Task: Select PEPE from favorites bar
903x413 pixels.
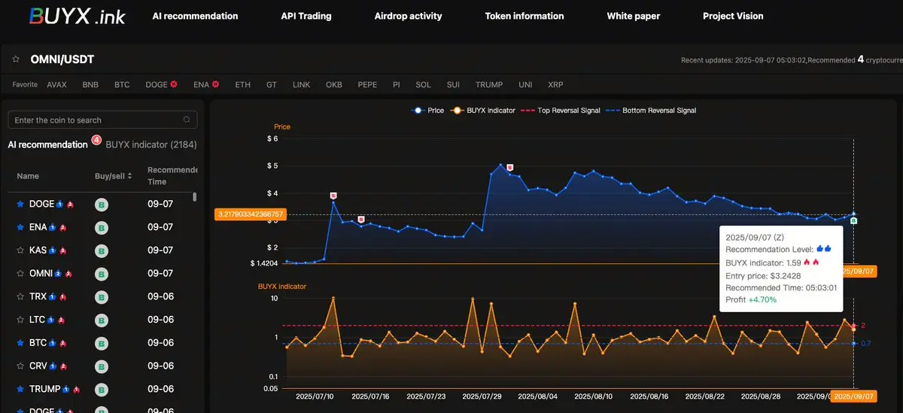Action: tap(367, 85)
